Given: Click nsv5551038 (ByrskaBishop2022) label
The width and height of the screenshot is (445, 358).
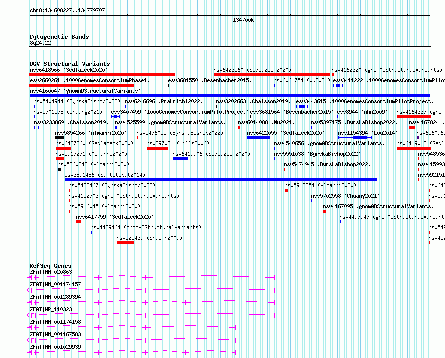Looking at the screenshot, I should coord(317,154).
